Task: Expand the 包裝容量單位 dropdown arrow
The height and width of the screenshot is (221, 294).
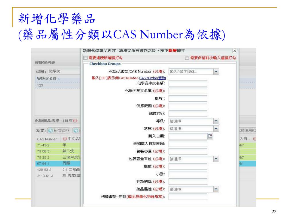Action: (x=216, y=159)
